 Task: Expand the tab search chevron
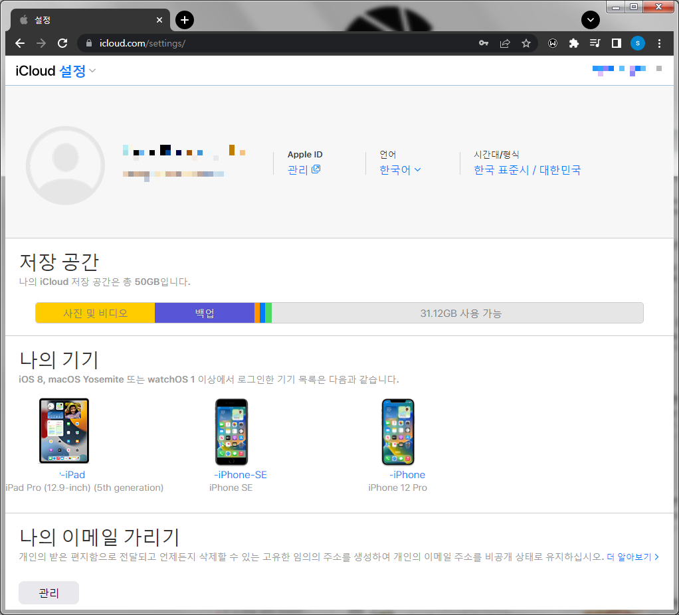coord(590,20)
